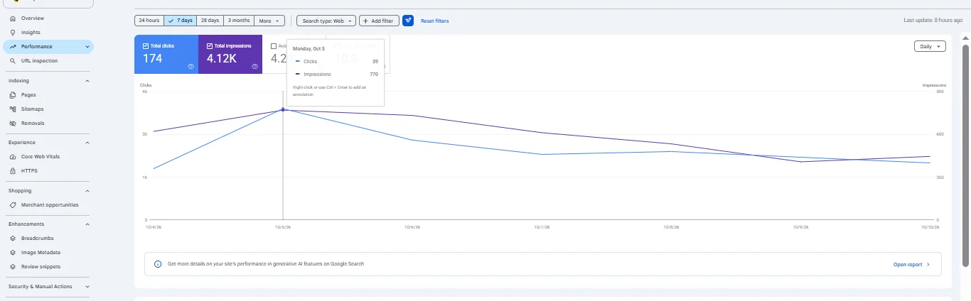Click the 10/8/26 axis date label
Screen dimensions: 971x301
tap(672, 227)
